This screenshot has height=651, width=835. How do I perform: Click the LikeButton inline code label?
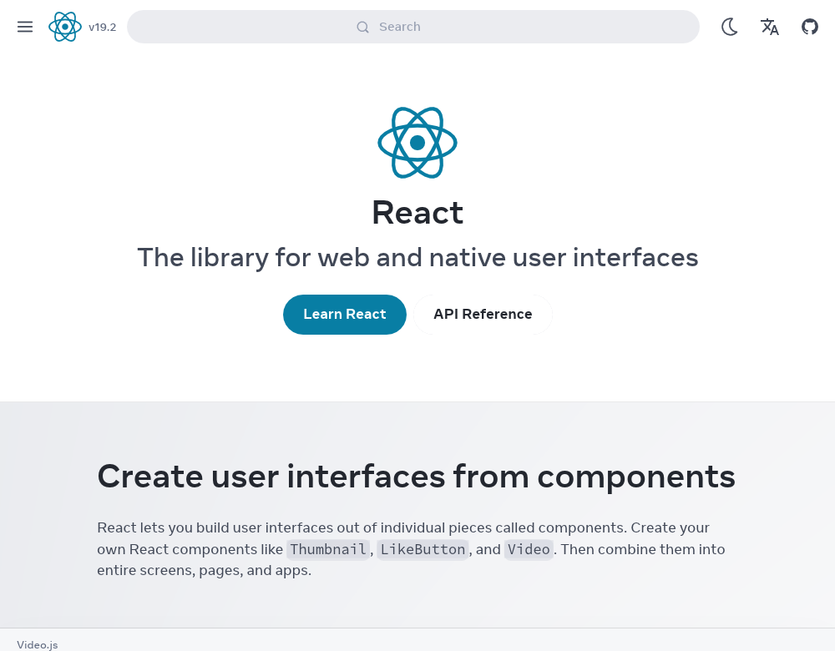point(423,549)
